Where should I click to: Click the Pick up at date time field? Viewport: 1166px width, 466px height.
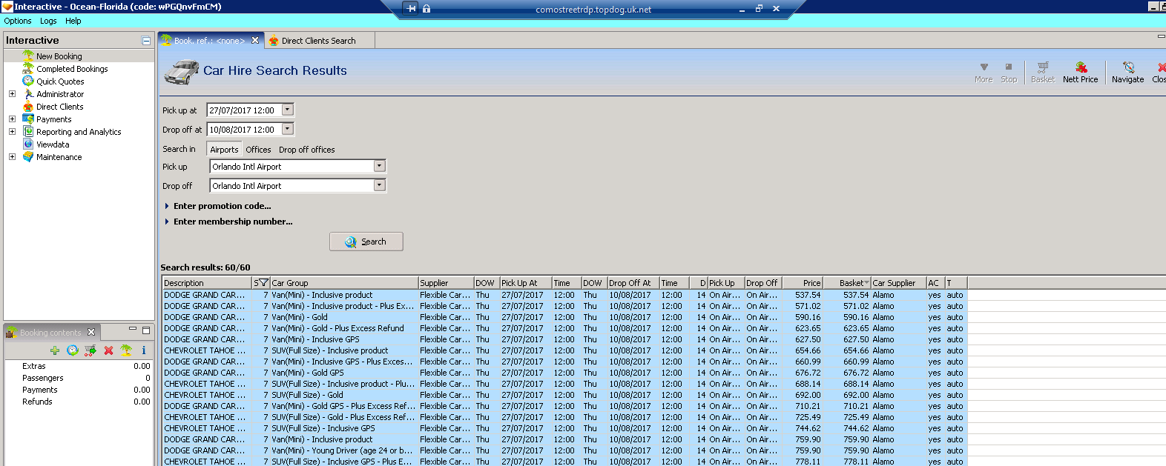pyautogui.click(x=244, y=110)
